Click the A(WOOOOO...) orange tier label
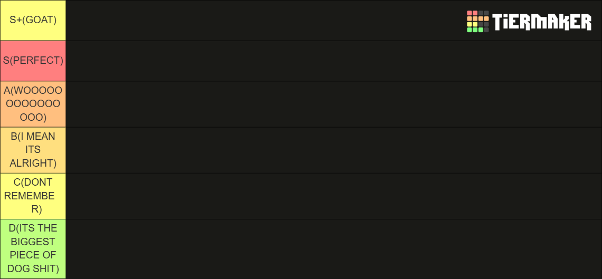This screenshot has height=279, width=602. 33,104
